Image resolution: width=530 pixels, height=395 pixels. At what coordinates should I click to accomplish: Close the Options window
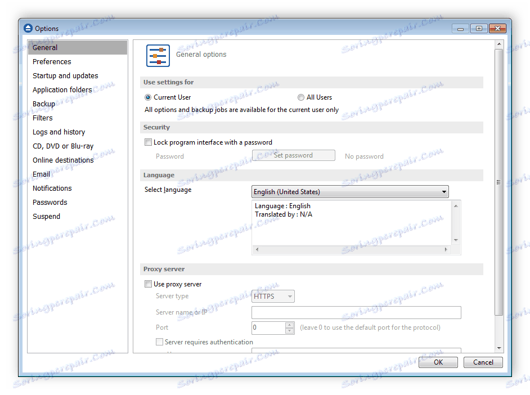(x=497, y=29)
